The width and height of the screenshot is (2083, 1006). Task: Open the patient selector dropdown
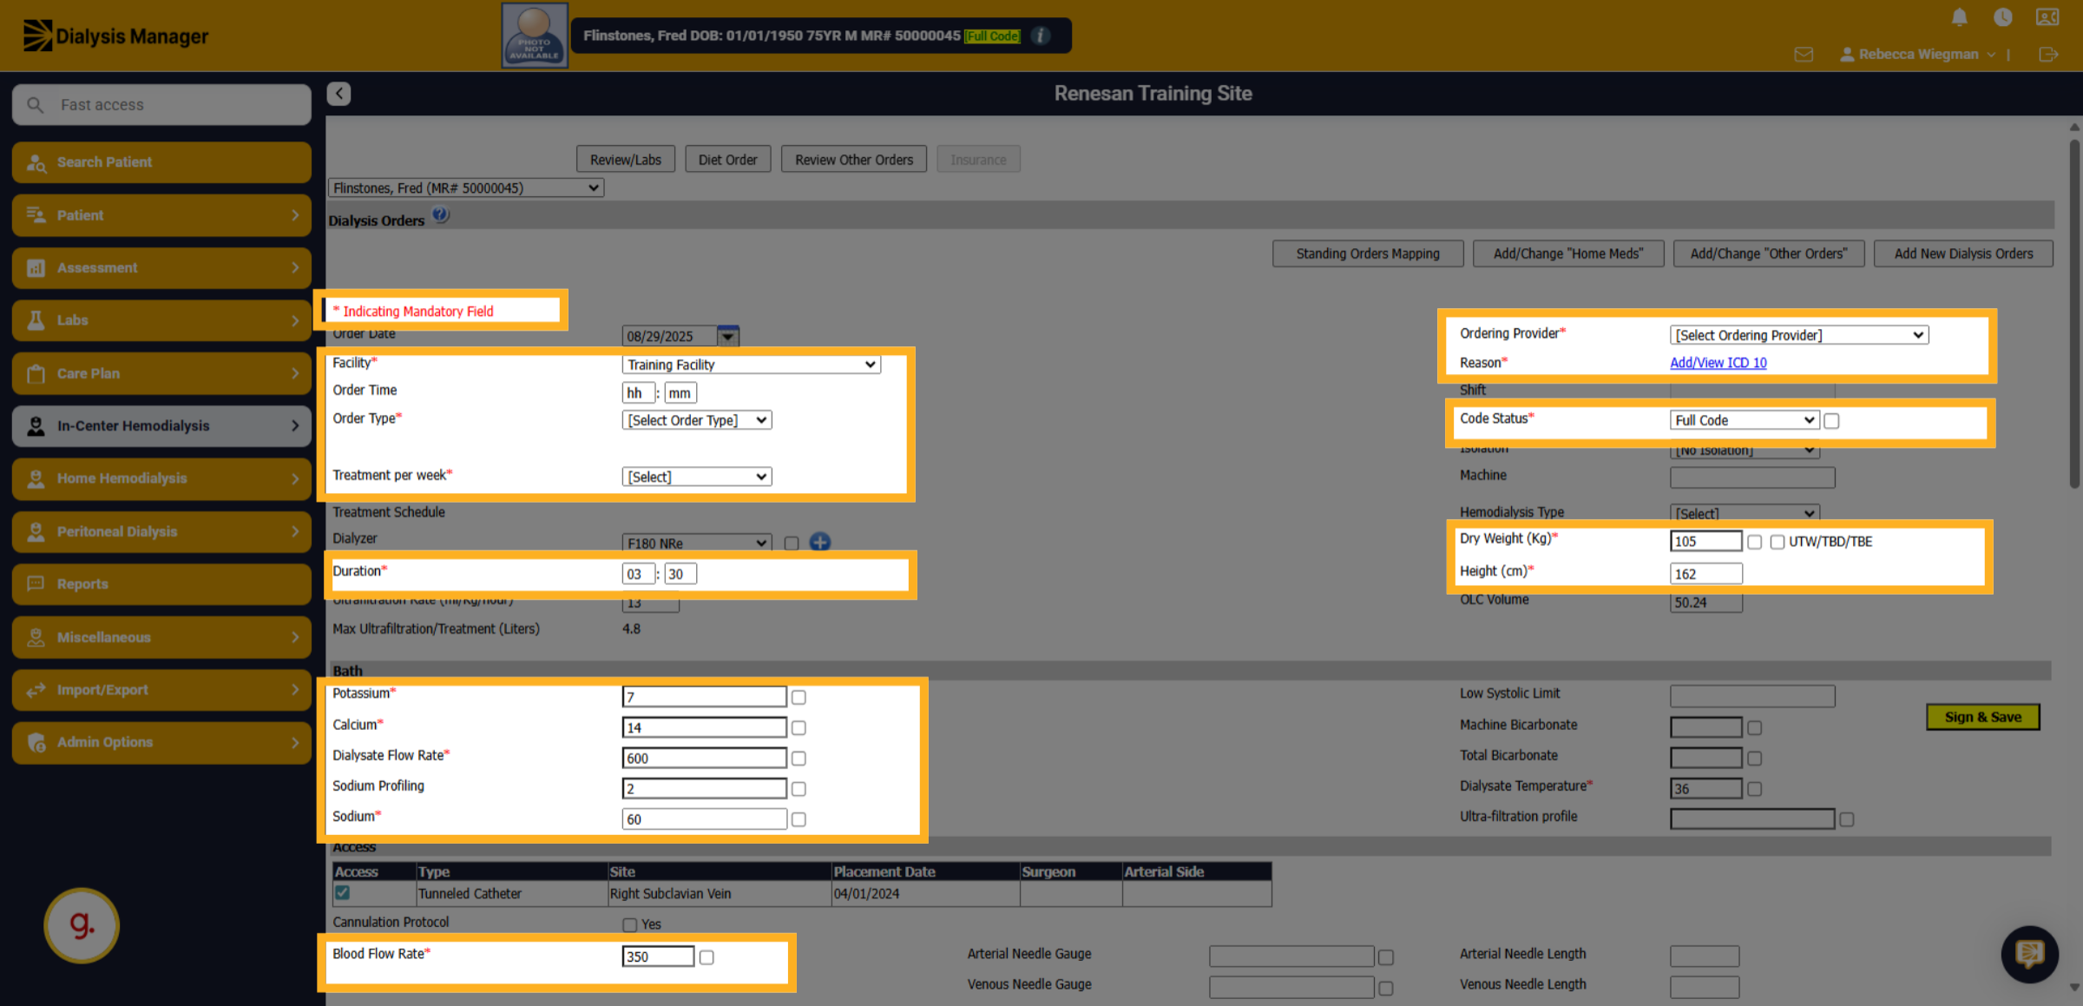click(x=465, y=187)
